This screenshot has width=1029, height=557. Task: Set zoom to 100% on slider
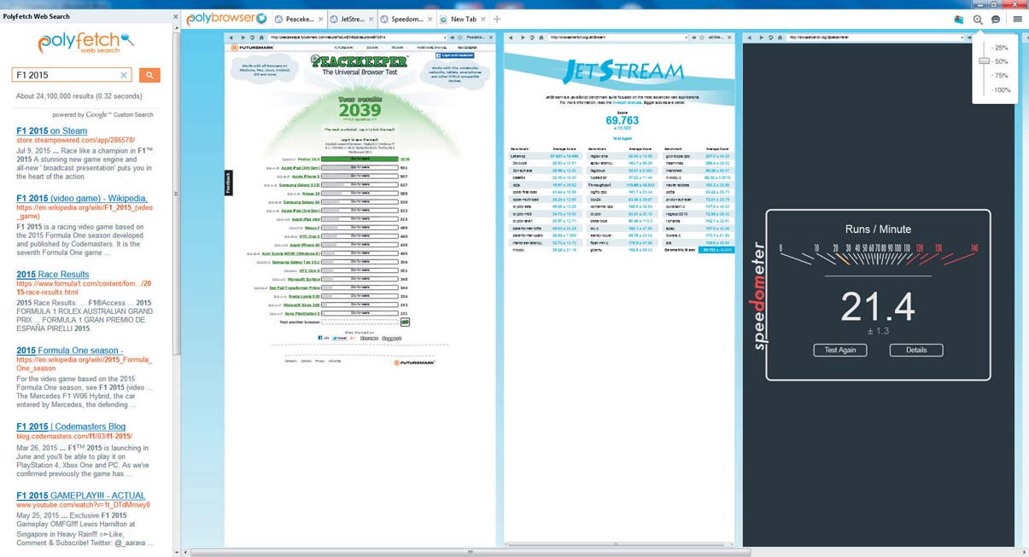pos(1001,90)
